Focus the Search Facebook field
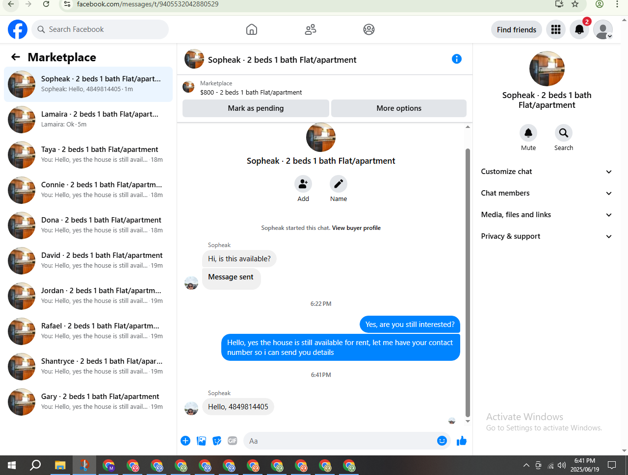This screenshot has width=628, height=475. tap(100, 29)
